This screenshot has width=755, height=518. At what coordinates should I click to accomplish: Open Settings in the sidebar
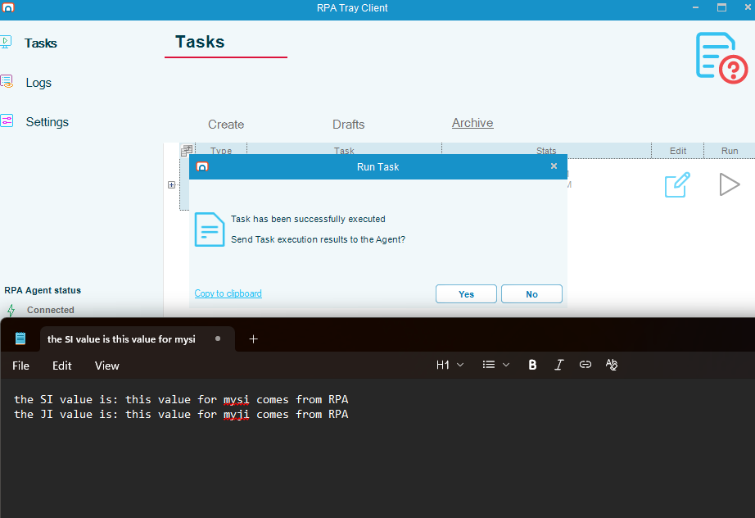(x=47, y=122)
